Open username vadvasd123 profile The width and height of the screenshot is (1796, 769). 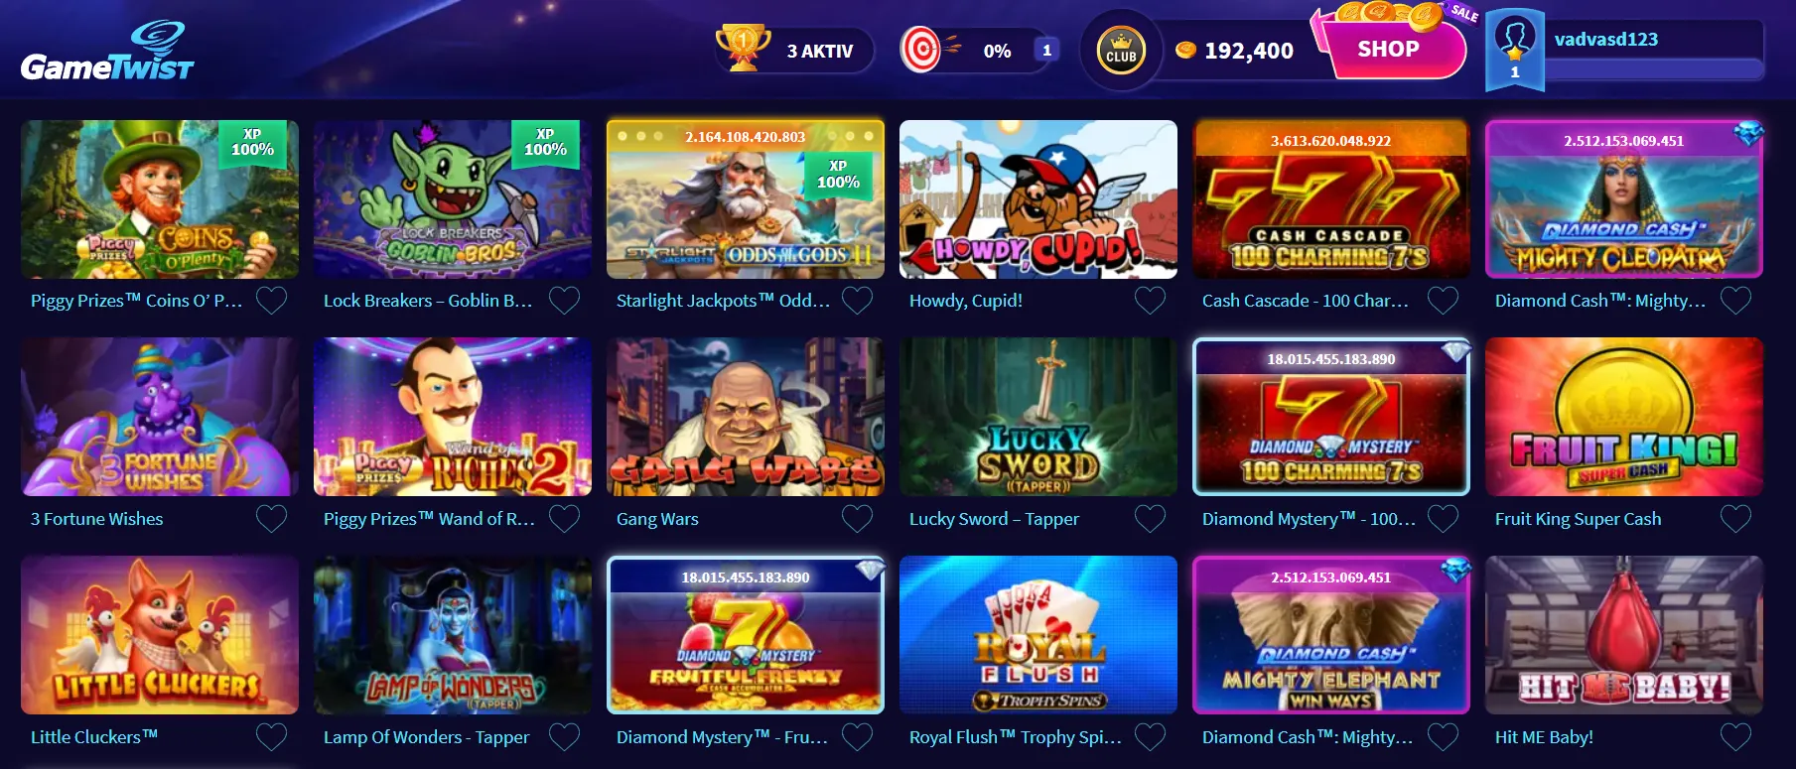(x=1605, y=40)
